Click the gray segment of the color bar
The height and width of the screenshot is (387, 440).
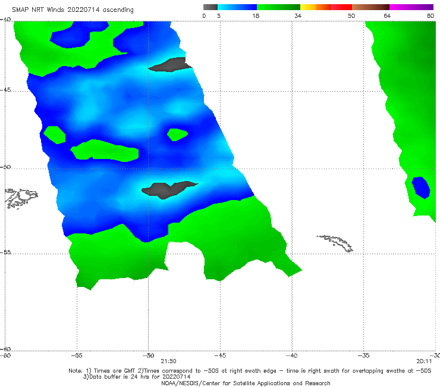tap(210, 7)
